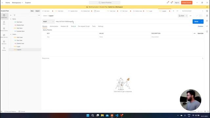Open File Explorer from the taskbar
210x118 pixels.
[x=102, y=115]
